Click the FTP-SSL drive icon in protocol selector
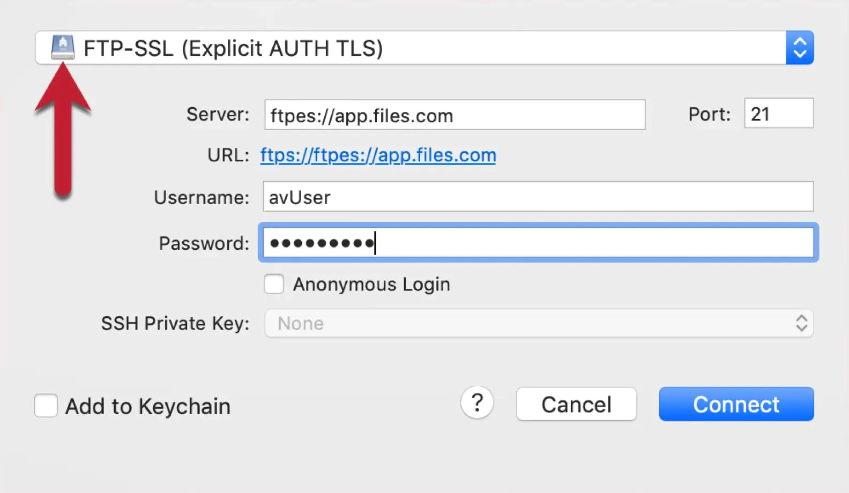The image size is (849, 493). tap(63, 47)
